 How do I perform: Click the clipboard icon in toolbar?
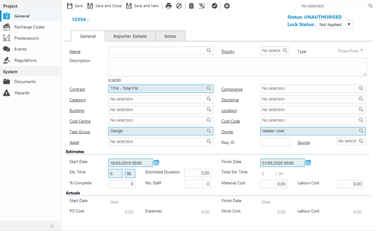(x=191, y=6)
